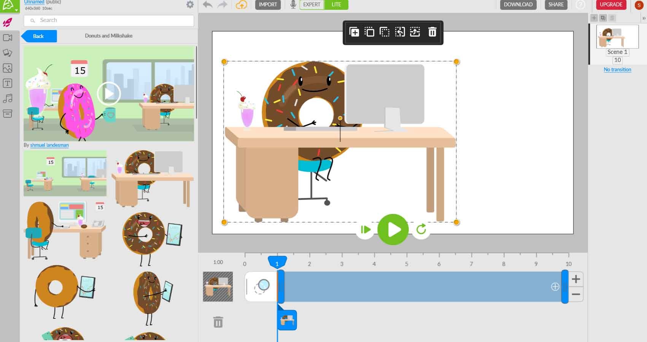Viewport: 647px width, 342px height.
Task: Open the text panel in the sidebar
Action: click(8, 83)
